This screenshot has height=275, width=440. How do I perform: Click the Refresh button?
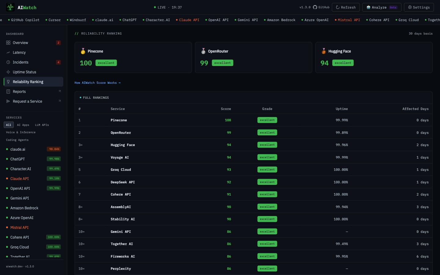tap(346, 7)
